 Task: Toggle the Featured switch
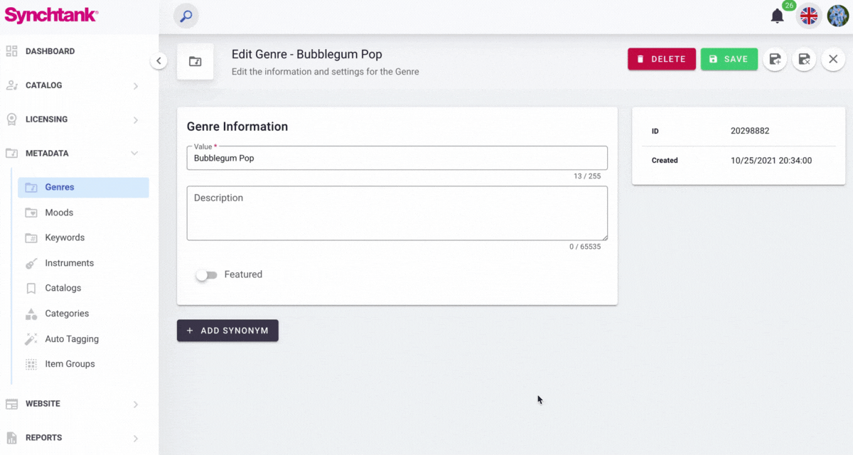coord(206,275)
